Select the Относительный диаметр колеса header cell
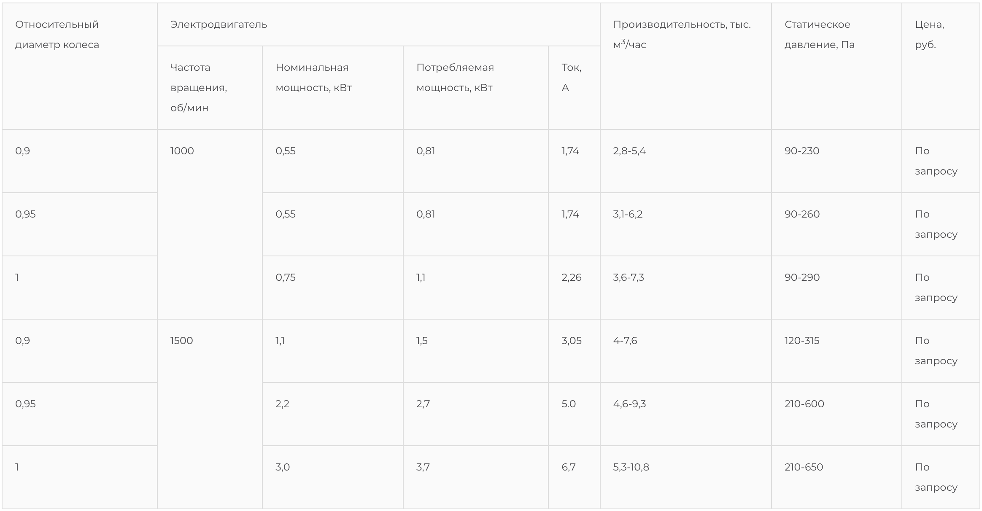Viewport: 982px width, 511px height. click(57, 35)
